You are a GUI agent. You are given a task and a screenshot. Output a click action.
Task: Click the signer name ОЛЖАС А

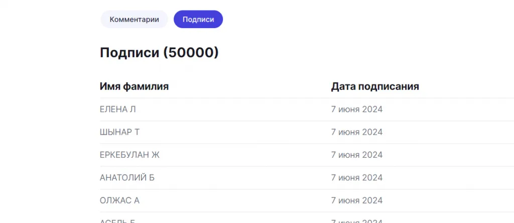click(x=119, y=200)
